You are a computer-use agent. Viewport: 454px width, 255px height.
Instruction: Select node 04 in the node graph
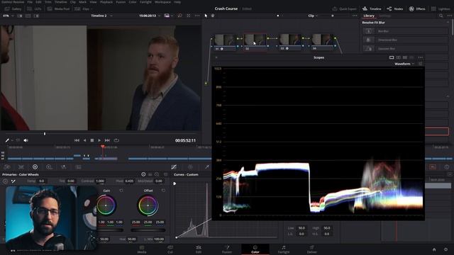click(323, 42)
